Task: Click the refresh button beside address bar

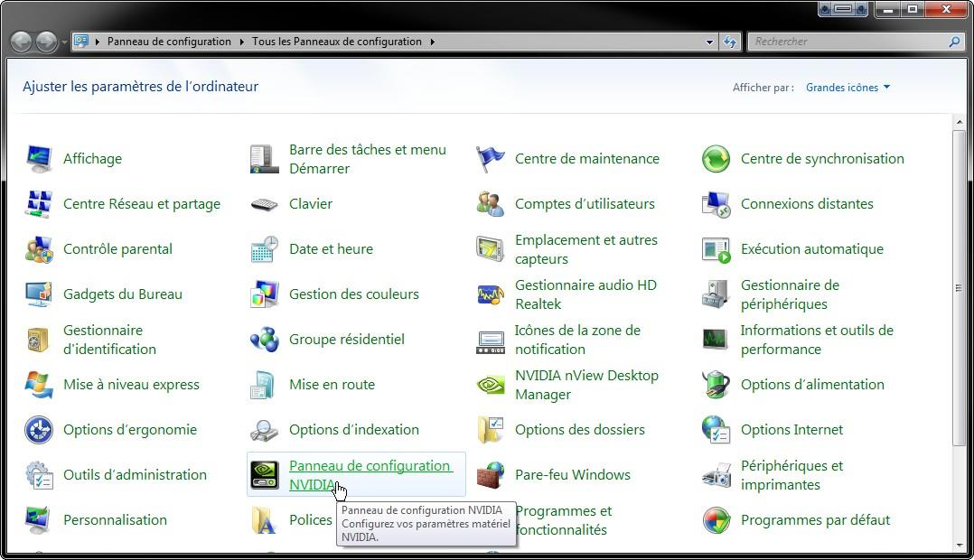Action: [731, 42]
